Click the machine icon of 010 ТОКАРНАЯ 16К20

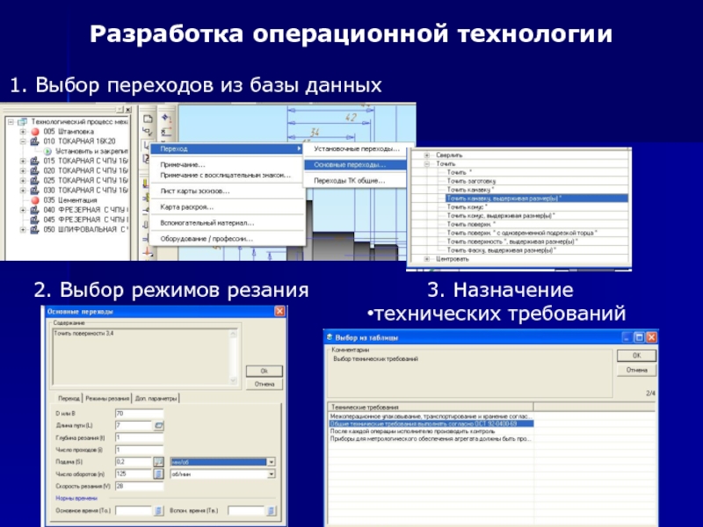tap(34, 141)
